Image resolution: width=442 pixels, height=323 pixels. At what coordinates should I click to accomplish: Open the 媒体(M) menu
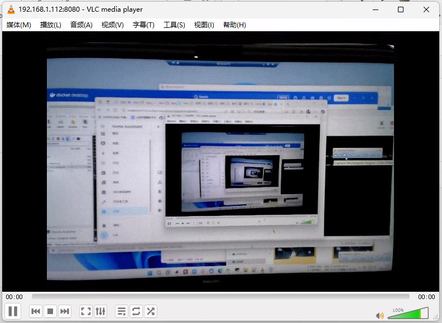point(18,25)
